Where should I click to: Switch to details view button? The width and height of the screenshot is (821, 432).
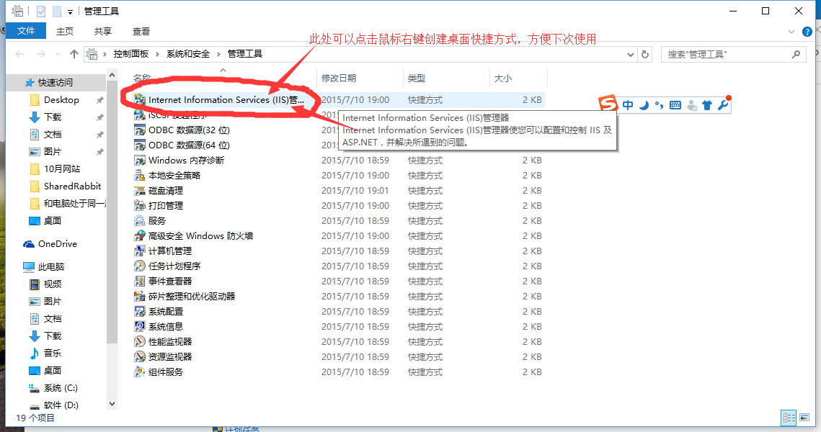pos(789,418)
